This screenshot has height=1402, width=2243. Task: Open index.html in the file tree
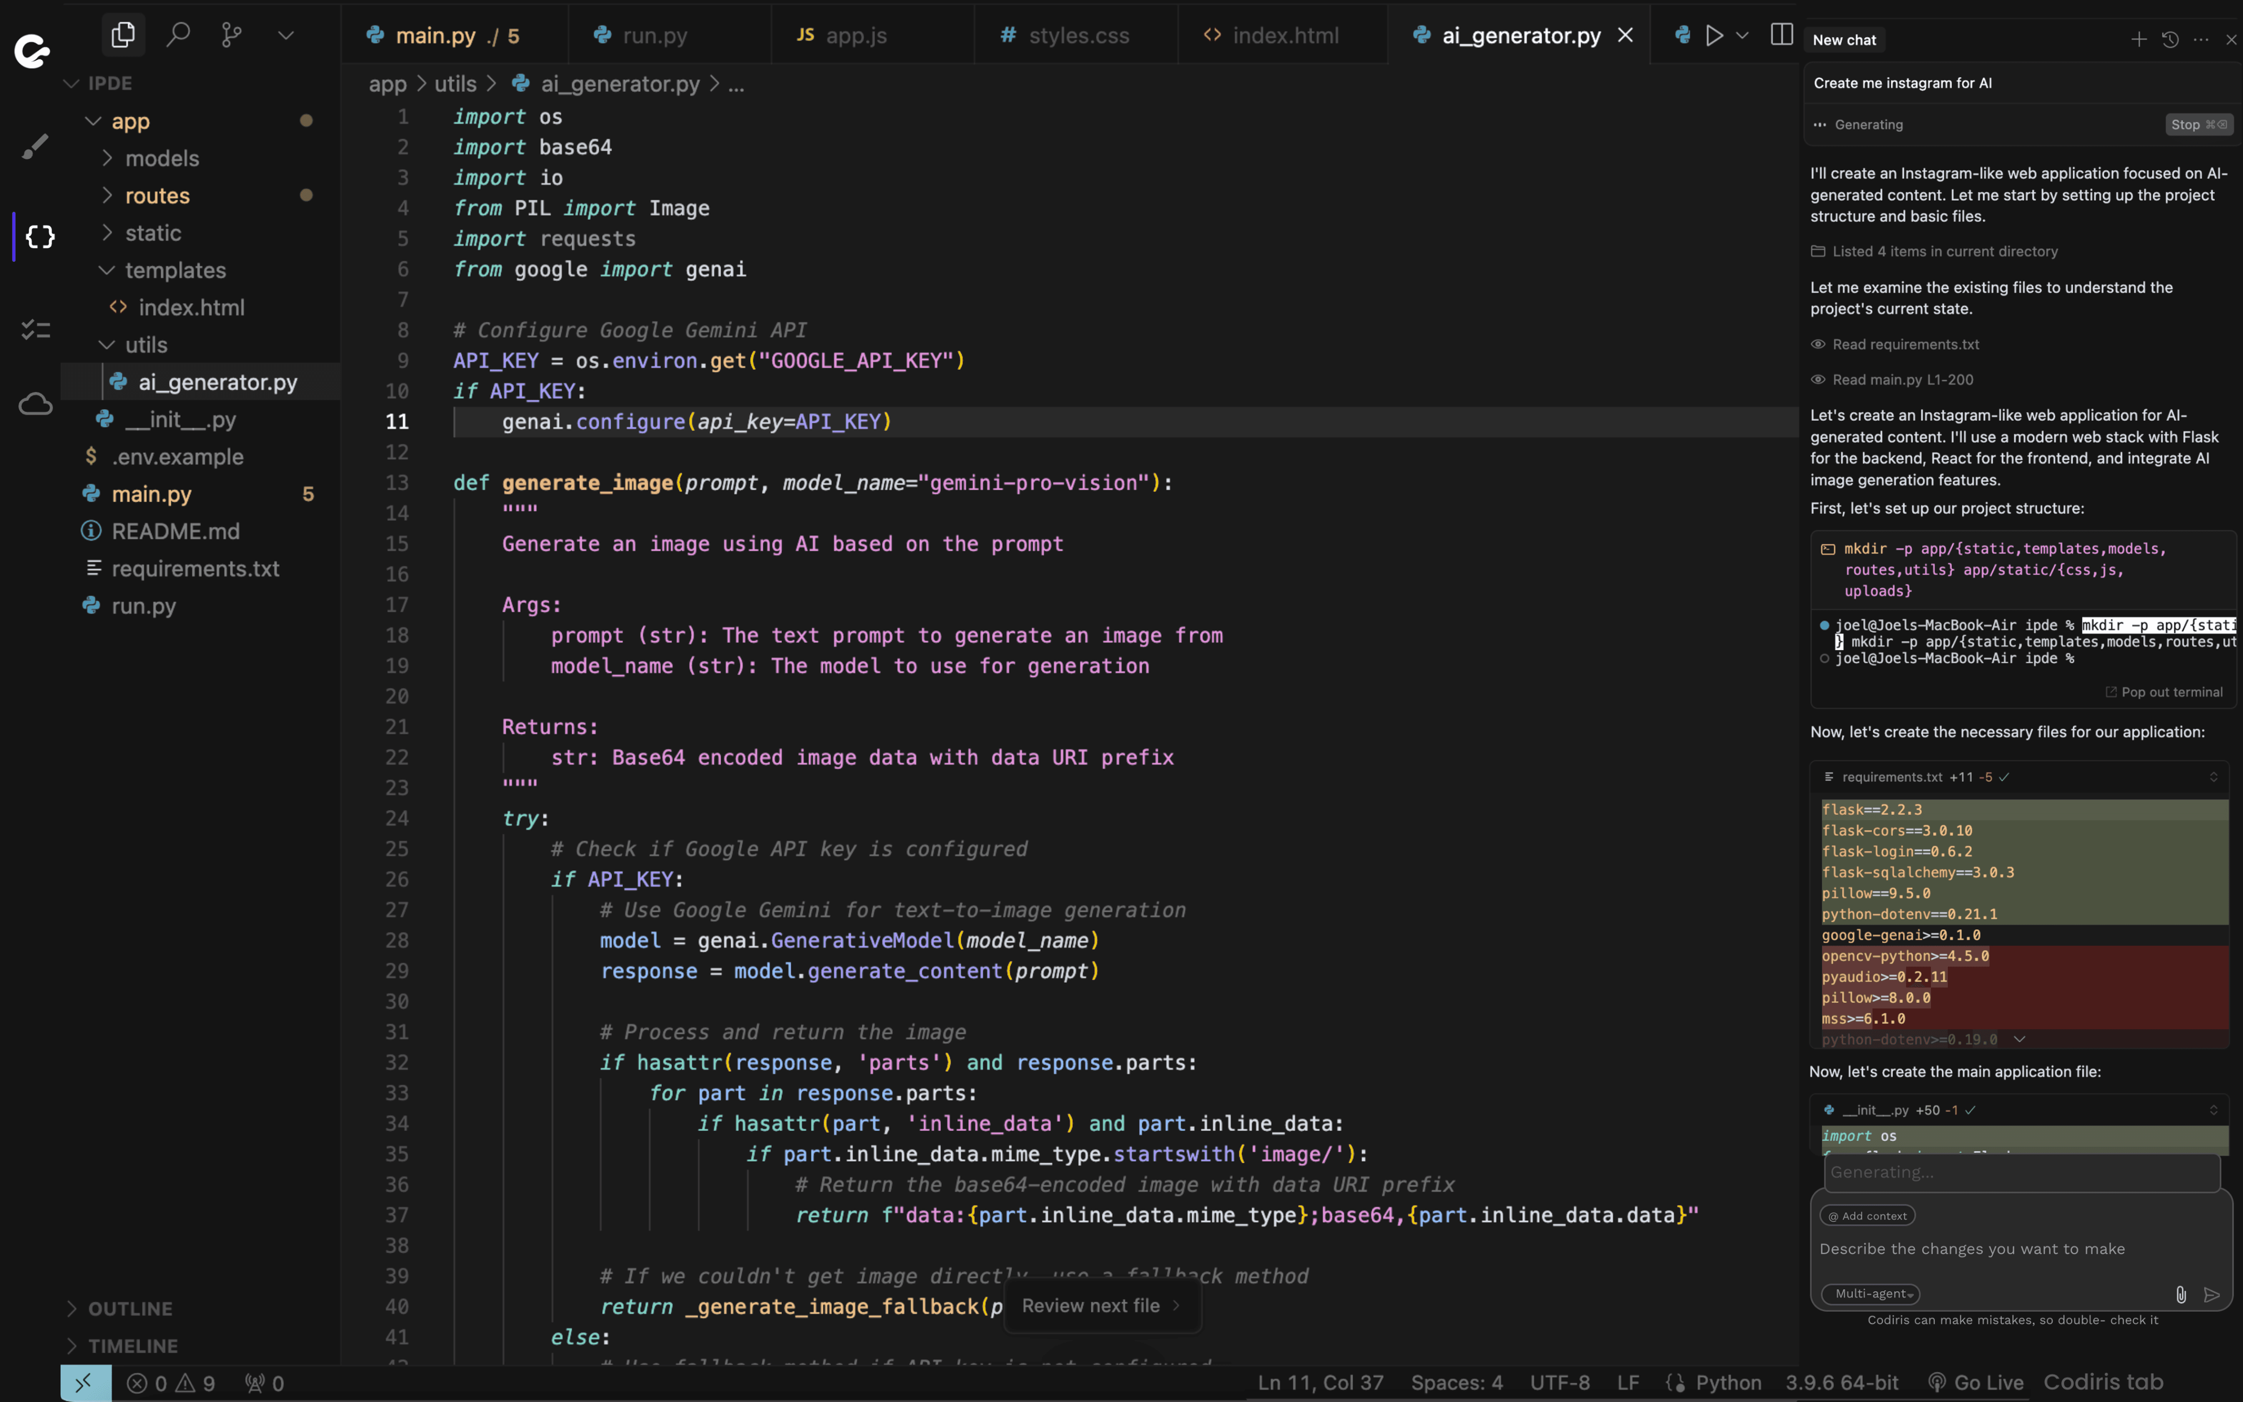pos(191,307)
